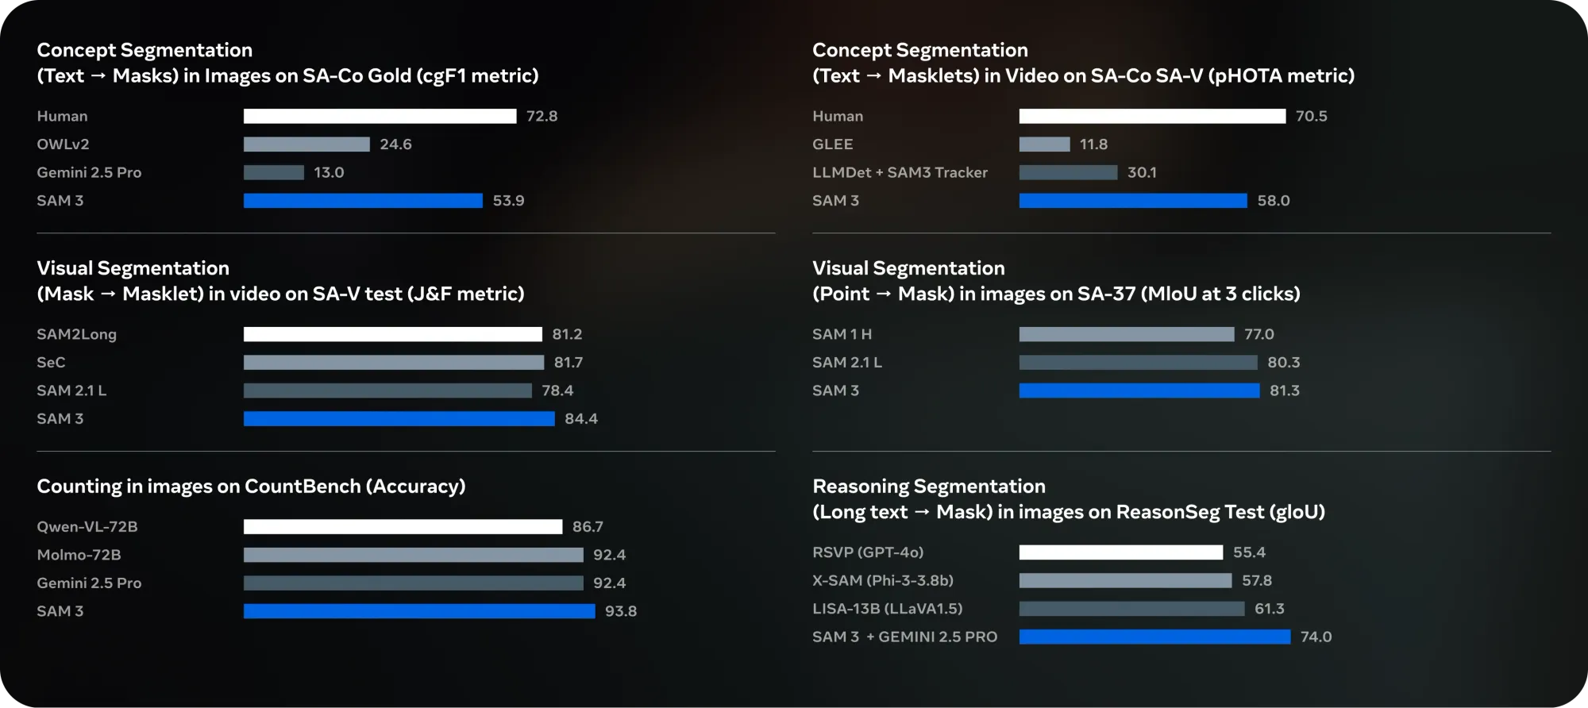
Task: Click the SeC bar showing 81.7
Action: point(393,363)
